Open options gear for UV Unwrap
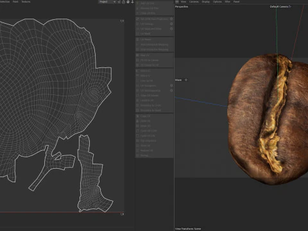 [x=171, y=24]
